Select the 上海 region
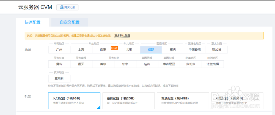This screenshot has height=115, width=275. pyautogui.click(x=81, y=50)
